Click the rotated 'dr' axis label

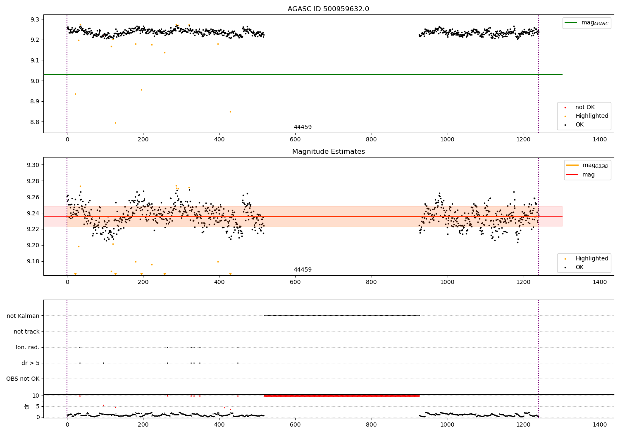click(x=27, y=406)
